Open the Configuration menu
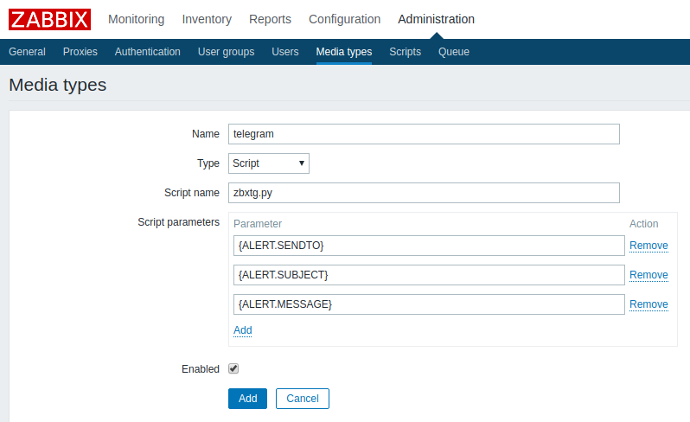 click(x=344, y=19)
